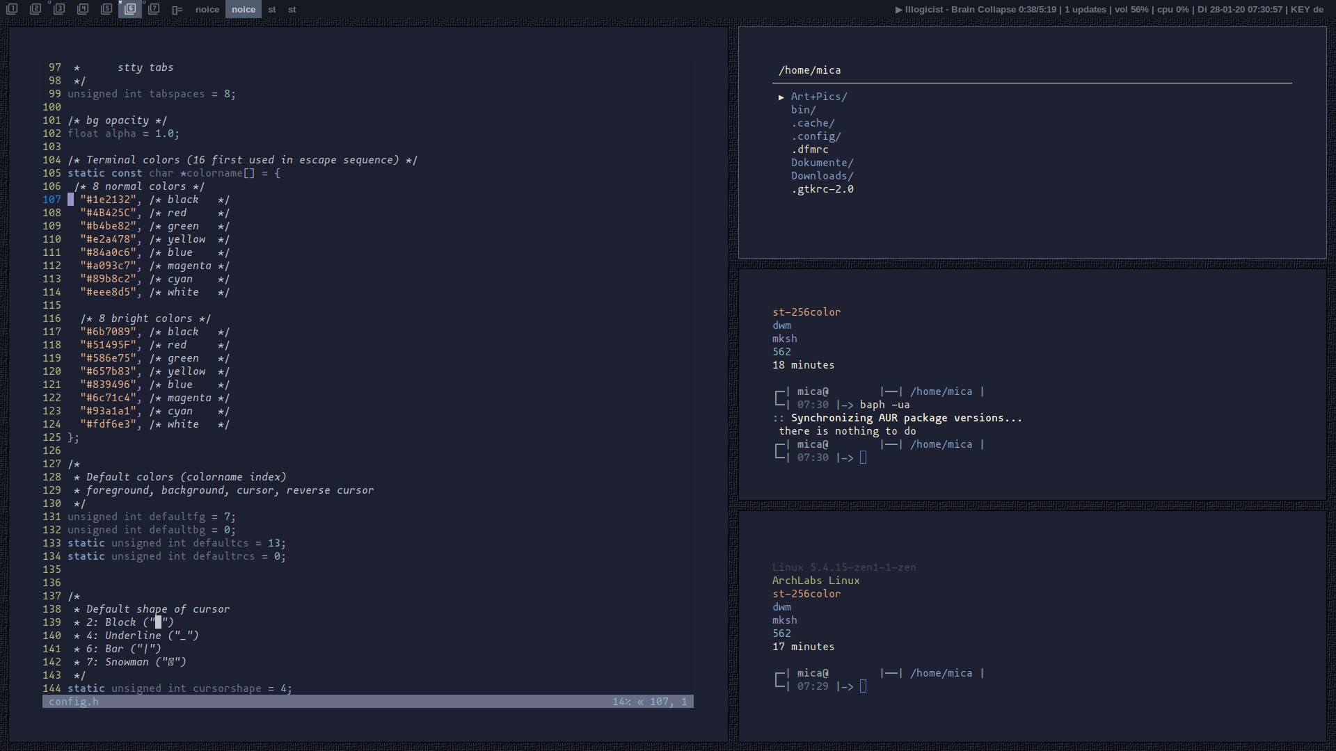This screenshot has height=751, width=1336.
Task: Switch to dwm workspace tag 4
Action: (83, 9)
